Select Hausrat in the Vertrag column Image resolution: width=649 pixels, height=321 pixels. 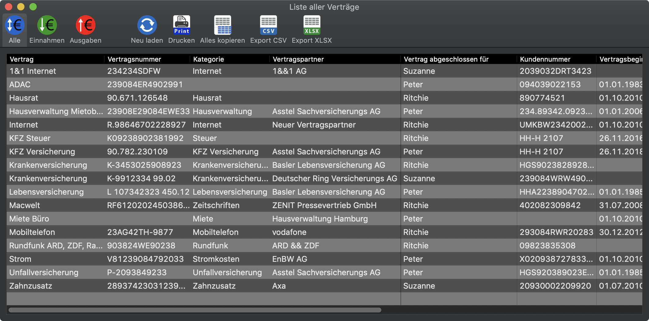(24, 98)
